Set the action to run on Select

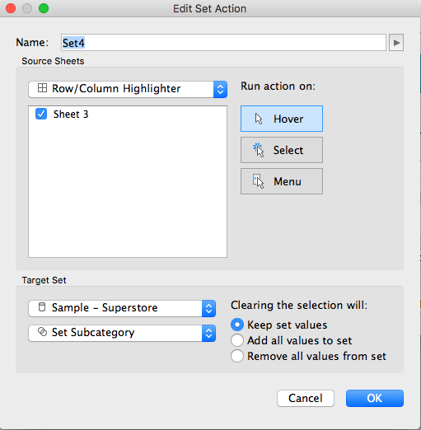pyautogui.click(x=282, y=150)
